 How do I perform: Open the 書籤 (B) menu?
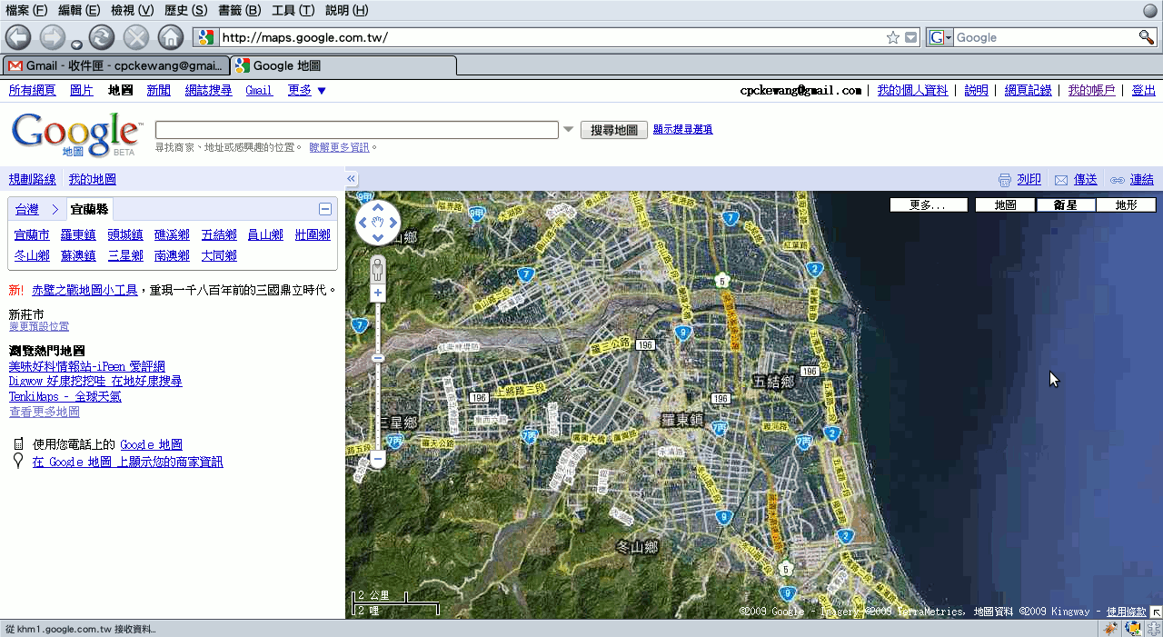240,10
